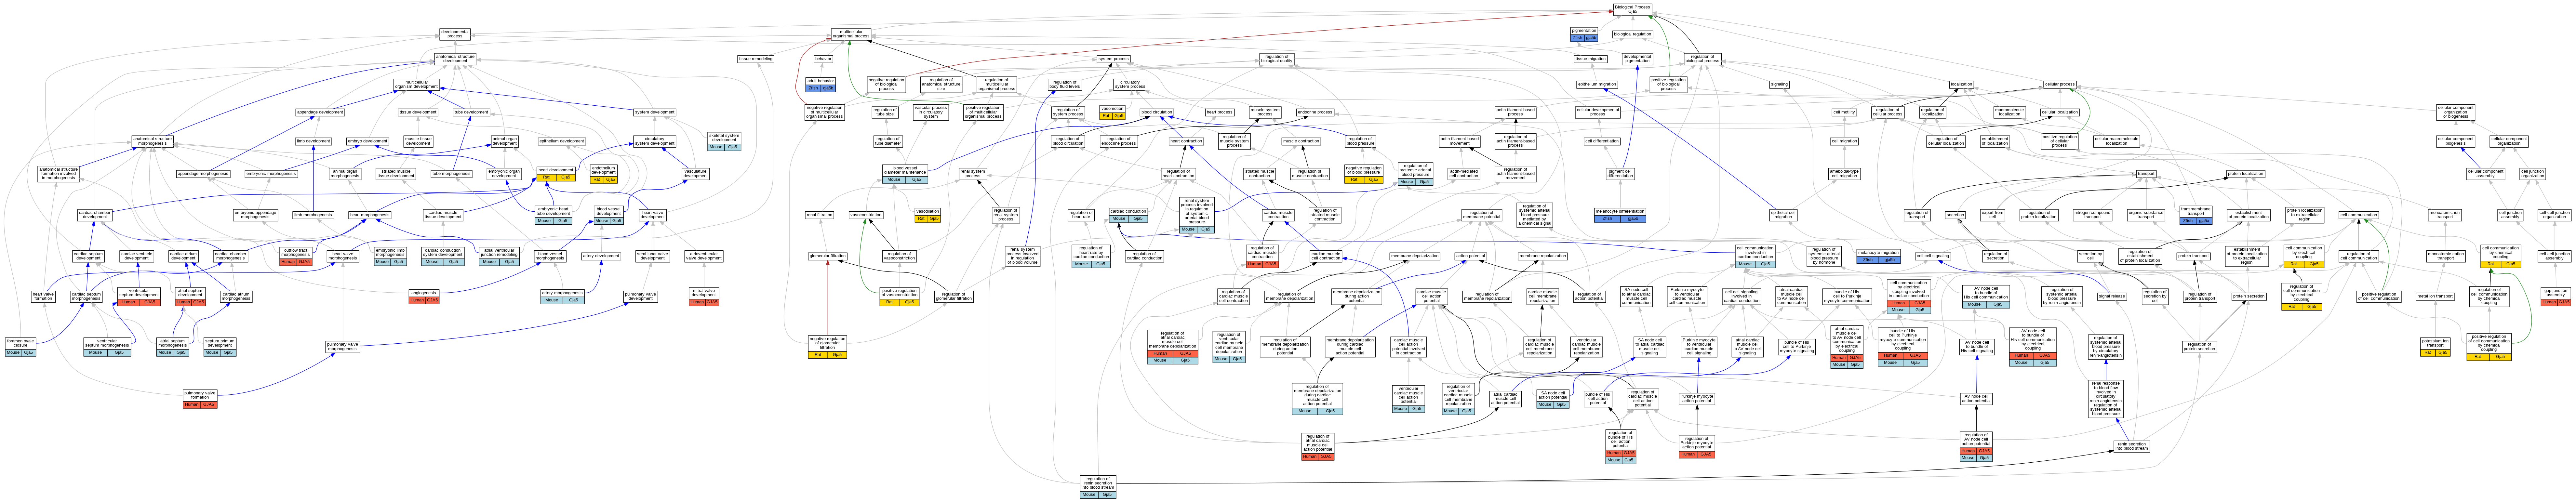Select the 'artery morphogenesis' node
Image resolution: width=2576 pixels, height=502 pixels.
pos(562,297)
